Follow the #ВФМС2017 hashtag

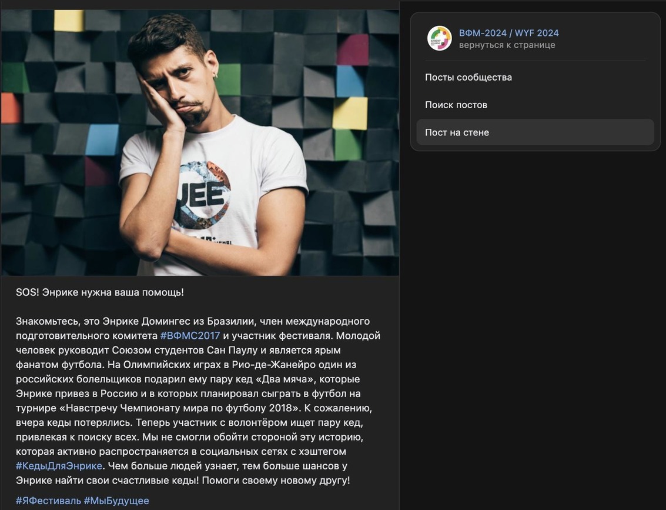coord(190,336)
